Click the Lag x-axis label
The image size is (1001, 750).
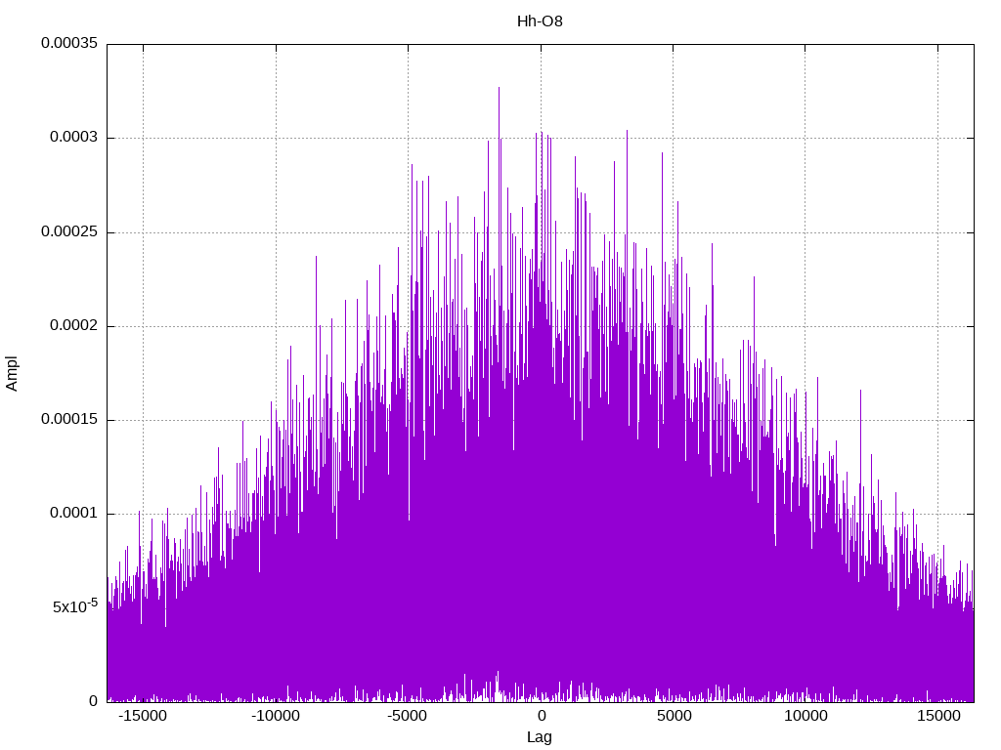(540, 737)
